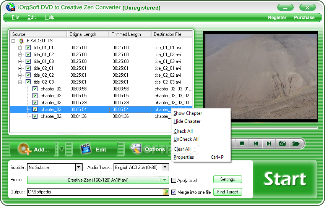This screenshot has height=206, width=325.
Task: Select the chapter row with 00:05:05
Action: point(101,96)
